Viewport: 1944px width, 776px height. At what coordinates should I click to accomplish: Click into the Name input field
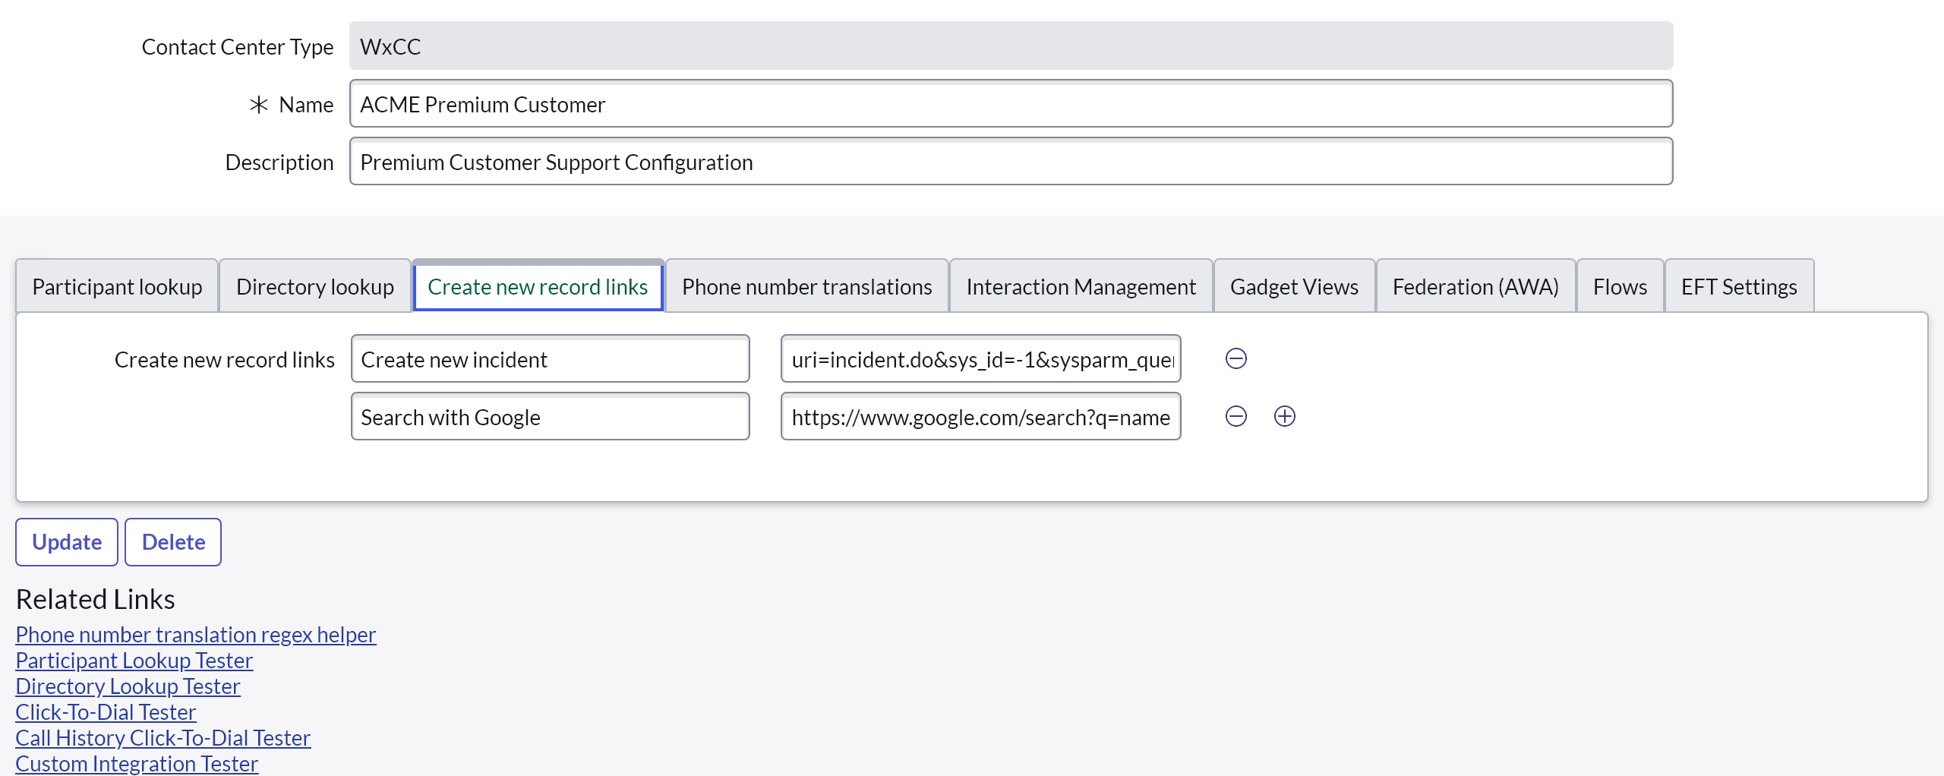coord(1010,104)
